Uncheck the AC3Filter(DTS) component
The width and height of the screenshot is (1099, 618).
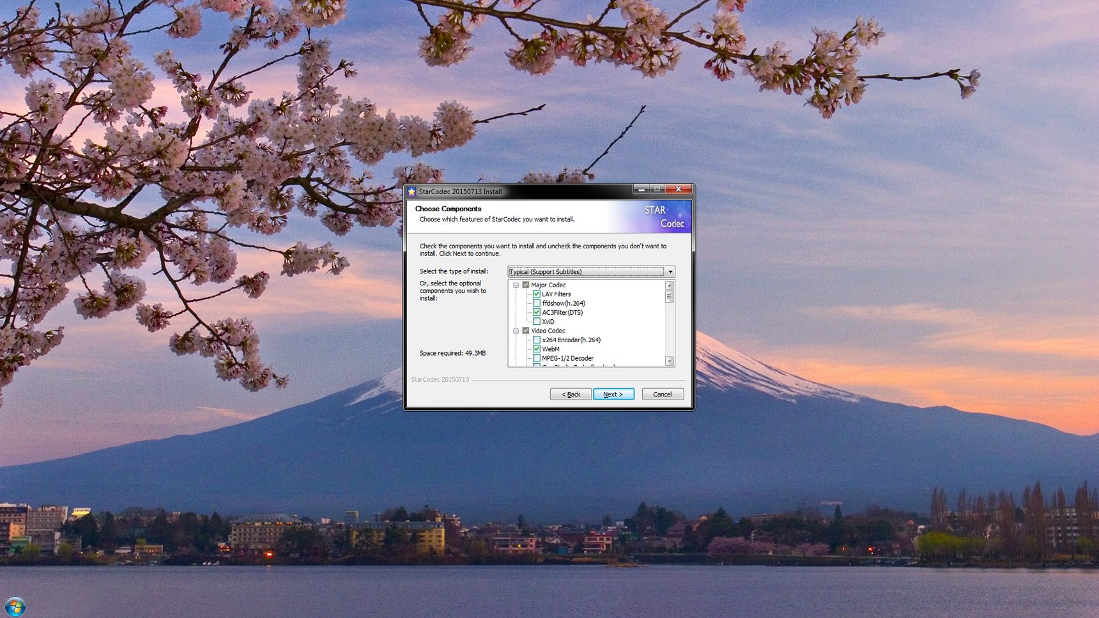537,313
